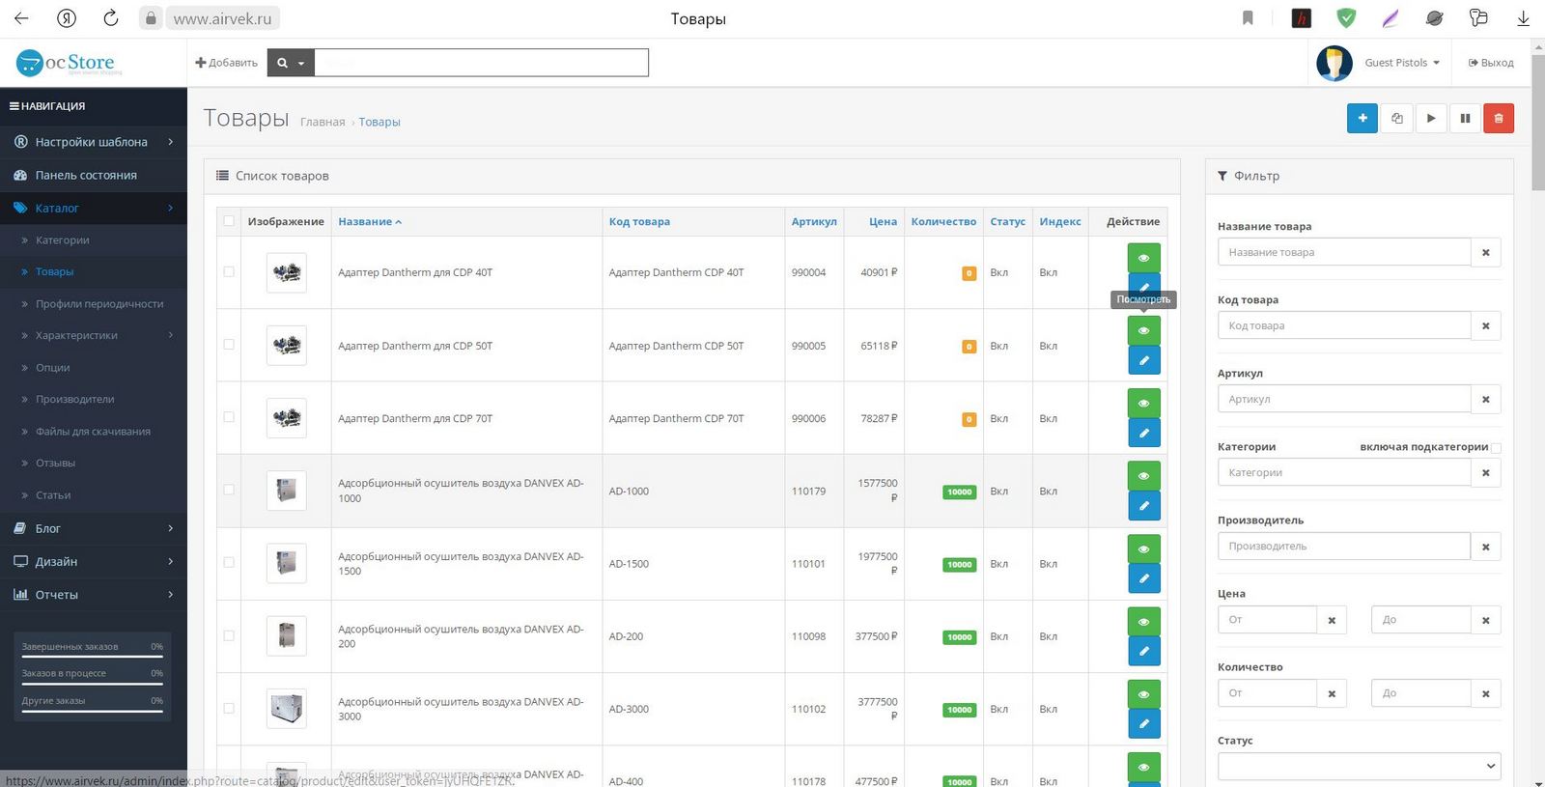The image size is (1545, 787).
Task: Click the Добавить button in header
Action: tap(226, 63)
